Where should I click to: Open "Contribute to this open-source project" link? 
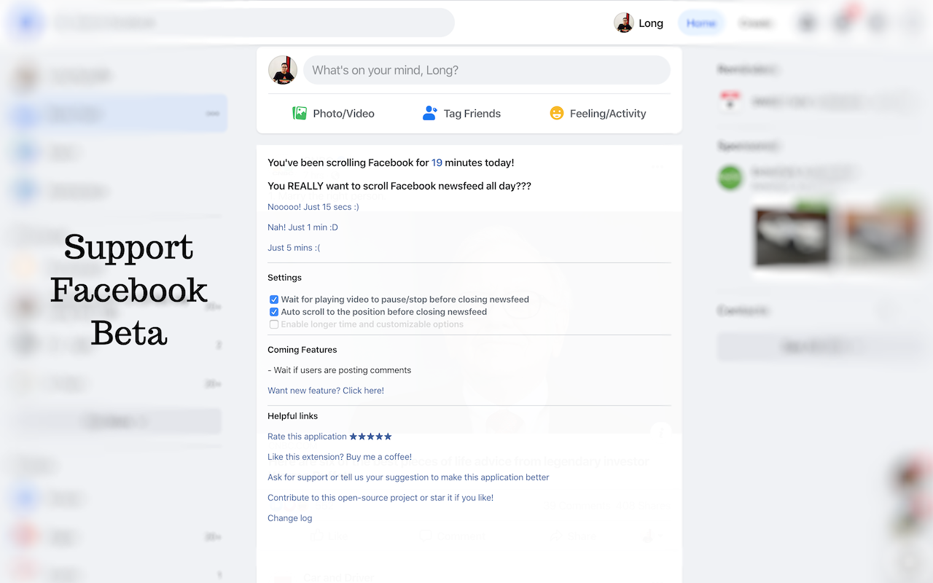point(380,498)
